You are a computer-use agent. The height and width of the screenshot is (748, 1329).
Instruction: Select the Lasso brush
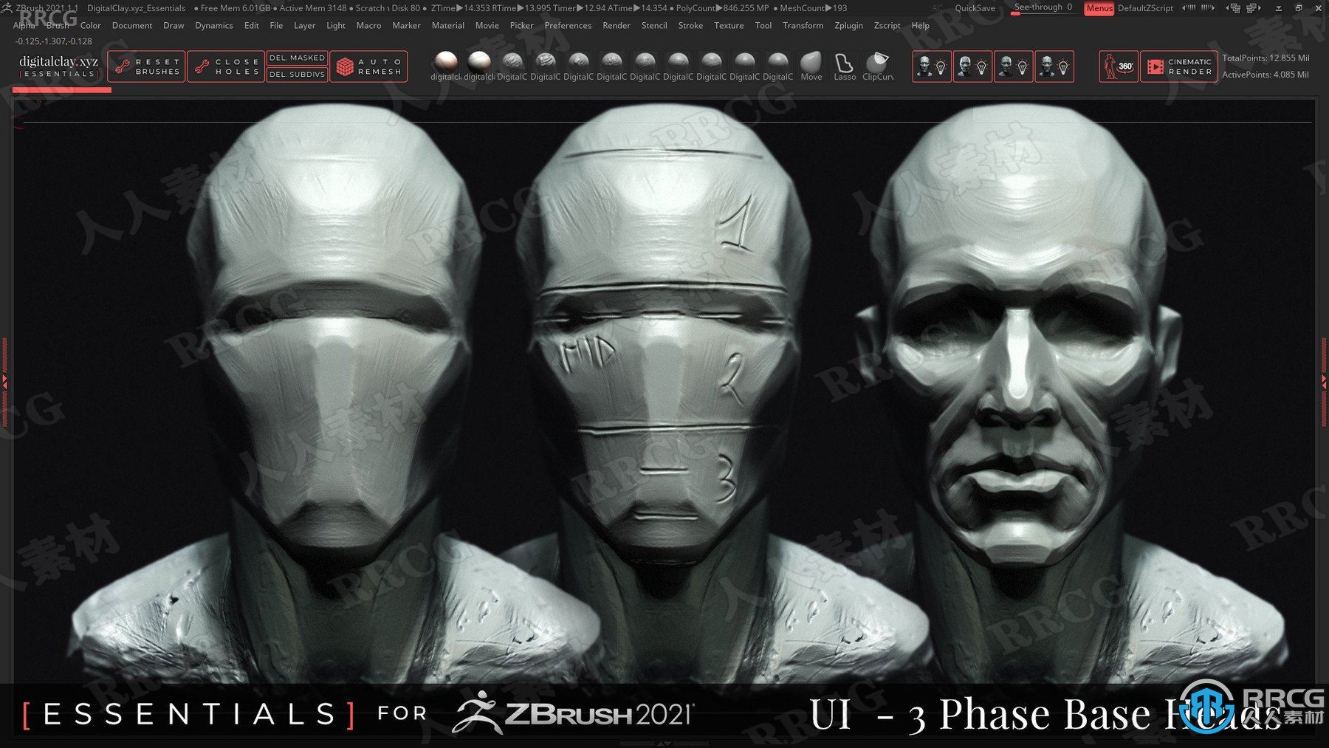click(x=844, y=66)
